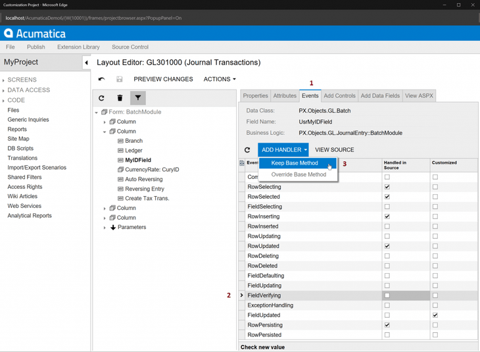Viewport: 480px width, 352px height.
Task: Click the Form: BatchModule container icon
Action: 105,112
